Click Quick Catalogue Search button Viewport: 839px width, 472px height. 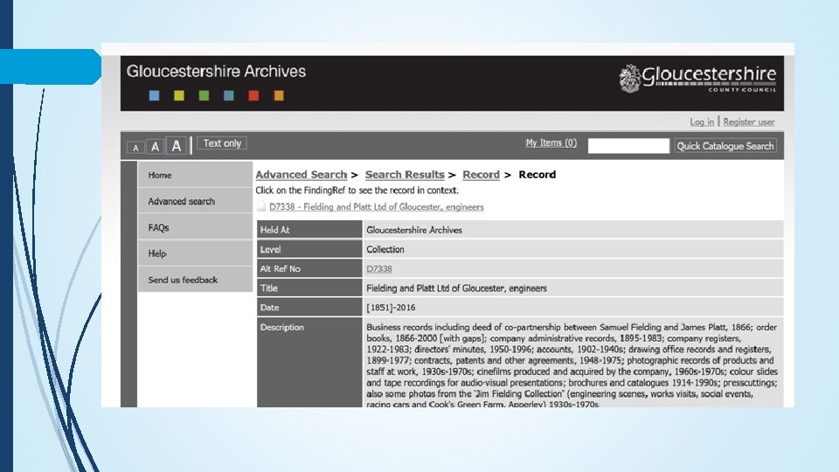point(725,146)
